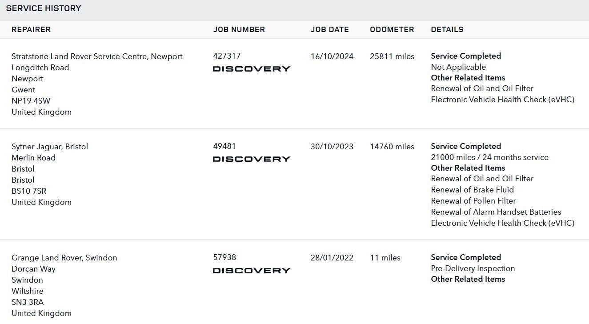Click job number 427317
The width and height of the screenshot is (589, 324).
tap(227, 56)
